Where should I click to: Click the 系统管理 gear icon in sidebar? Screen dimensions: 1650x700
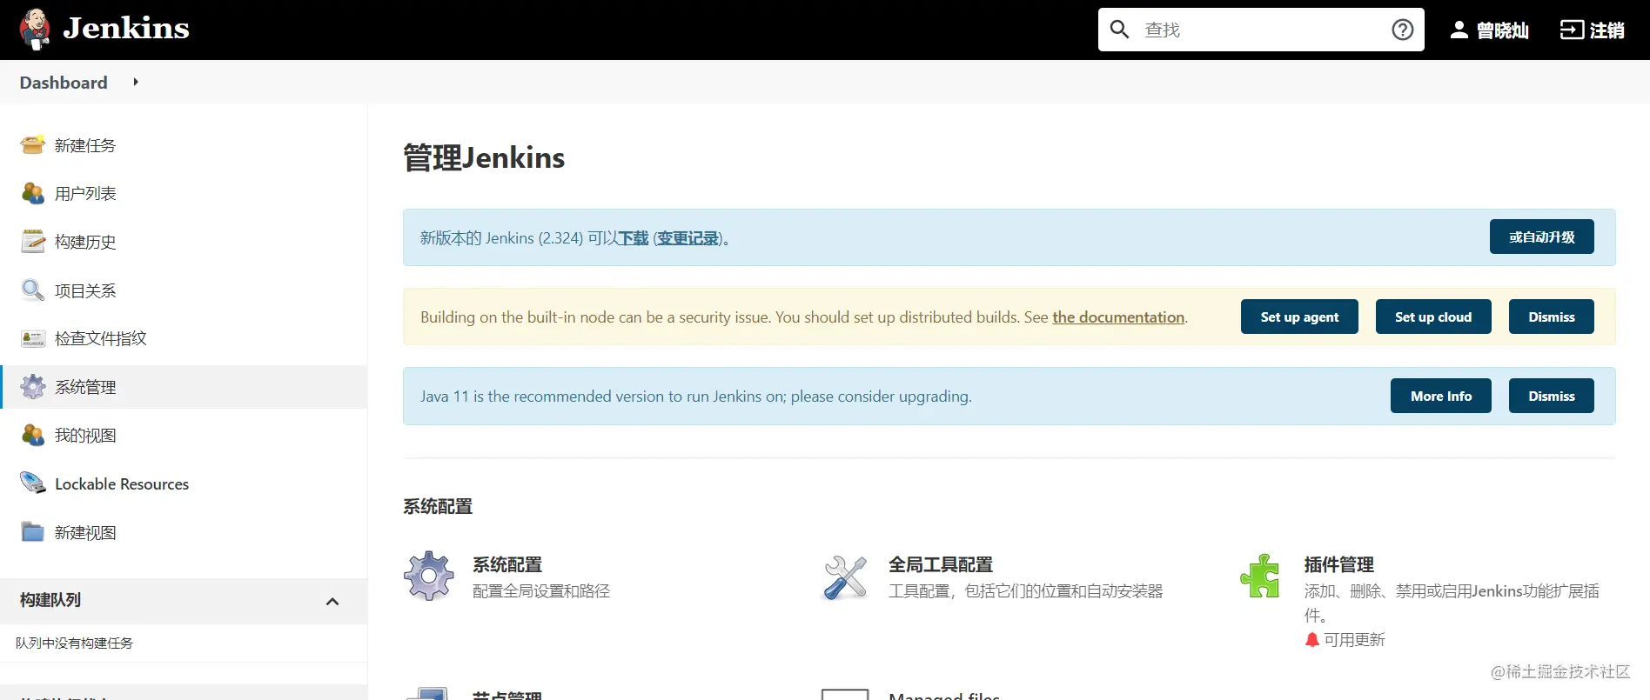[x=33, y=387]
